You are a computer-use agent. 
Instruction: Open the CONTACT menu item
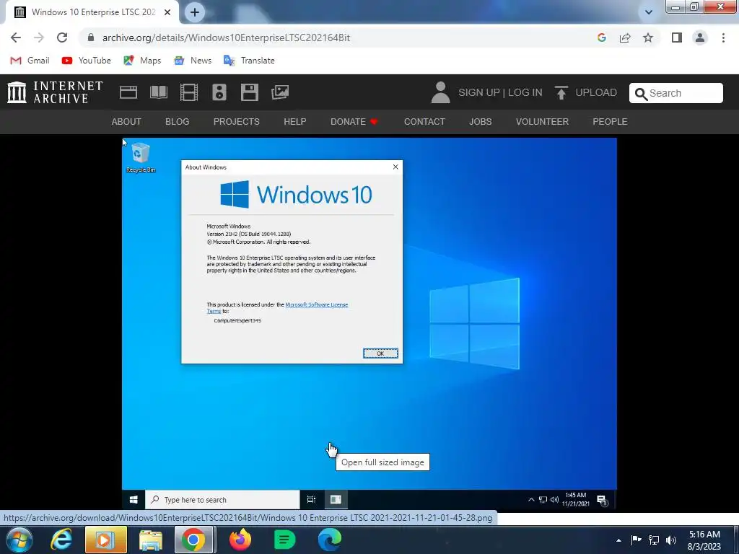click(x=424, y=121)
